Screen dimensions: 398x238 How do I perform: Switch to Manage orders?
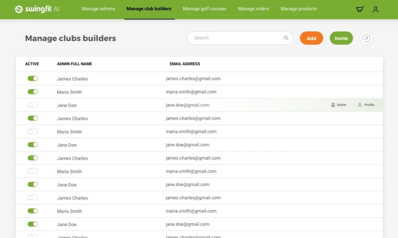click(254, 9)
